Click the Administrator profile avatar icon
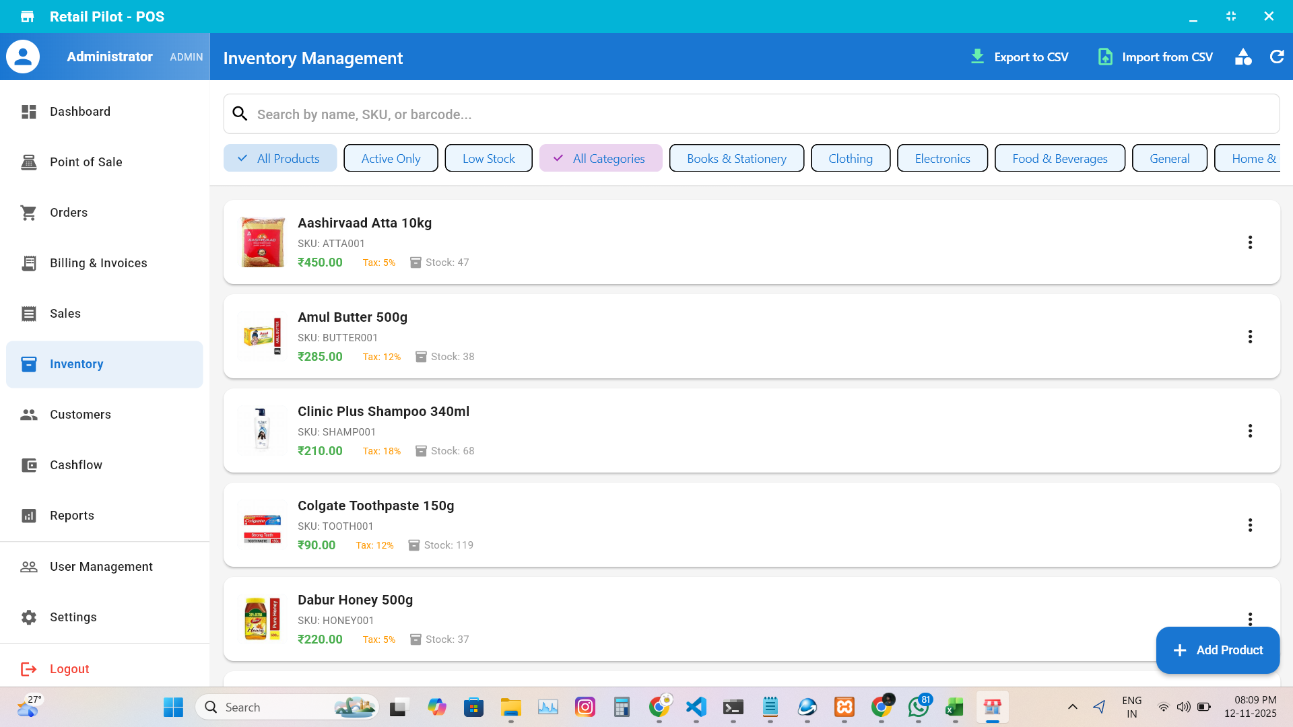 (23, 57)
